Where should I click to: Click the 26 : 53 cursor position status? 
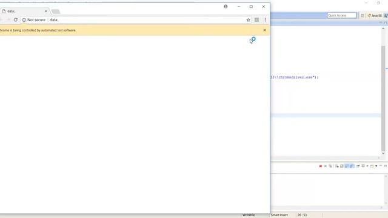pyautogui.click(x=302, y=215)
